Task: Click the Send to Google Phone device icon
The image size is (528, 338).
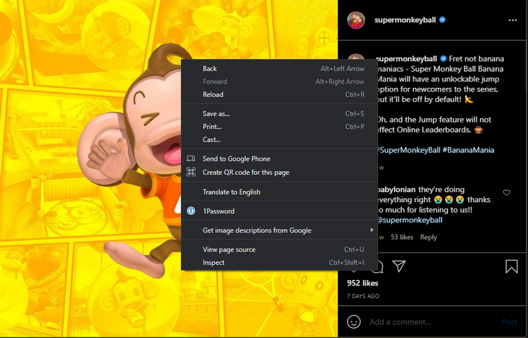Action: coord(191,159)
